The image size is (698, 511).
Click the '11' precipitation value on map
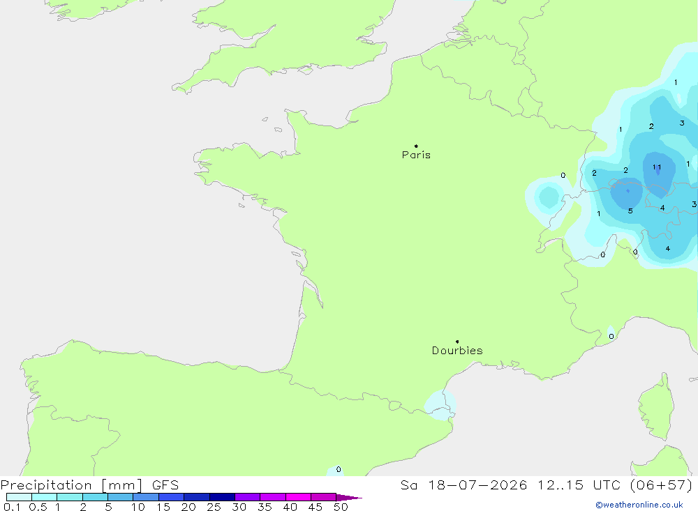click(657, 167)
